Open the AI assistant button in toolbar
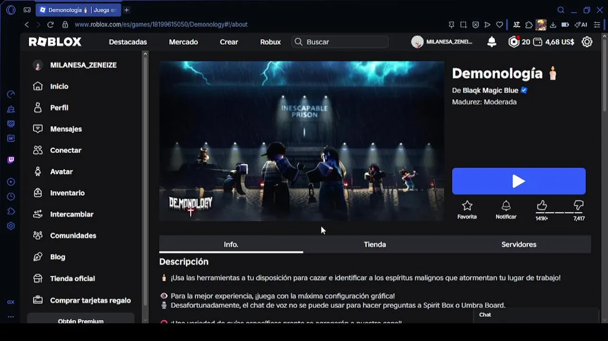Viewport: 608px width, 341px height. [581, 25]
